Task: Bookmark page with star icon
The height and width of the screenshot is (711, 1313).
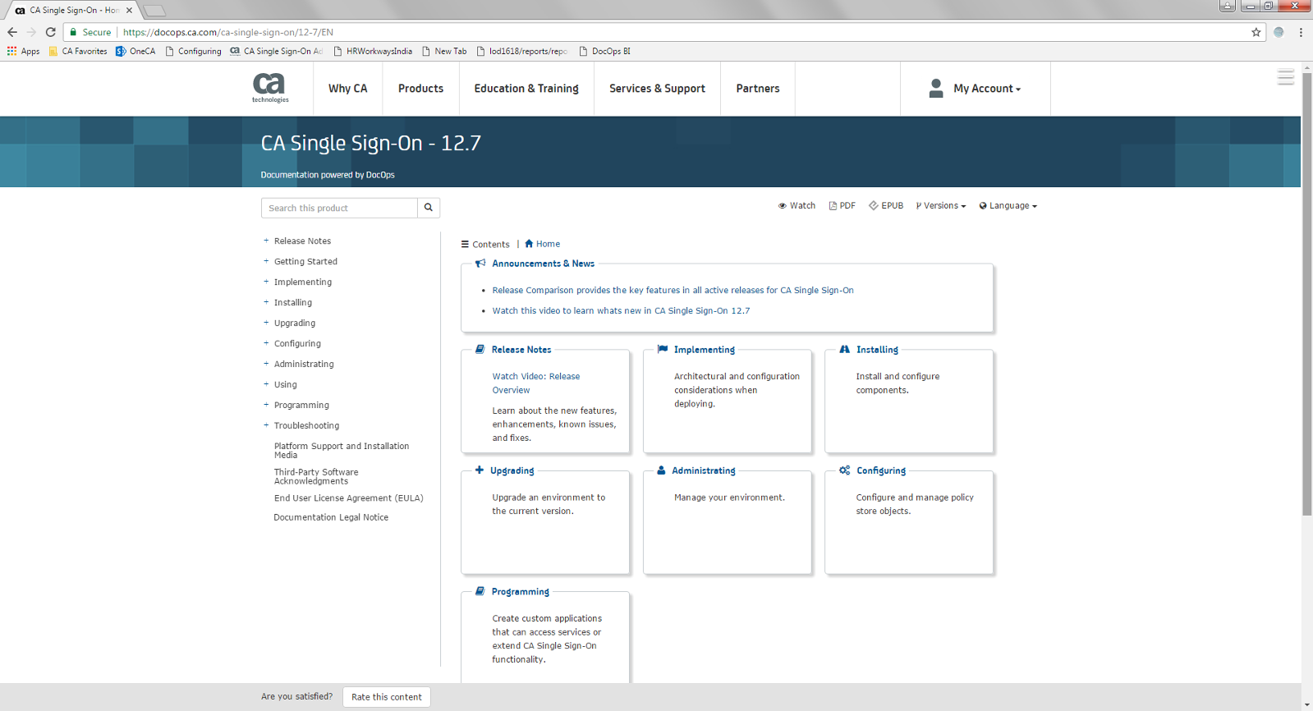Action: [1256, 32]
